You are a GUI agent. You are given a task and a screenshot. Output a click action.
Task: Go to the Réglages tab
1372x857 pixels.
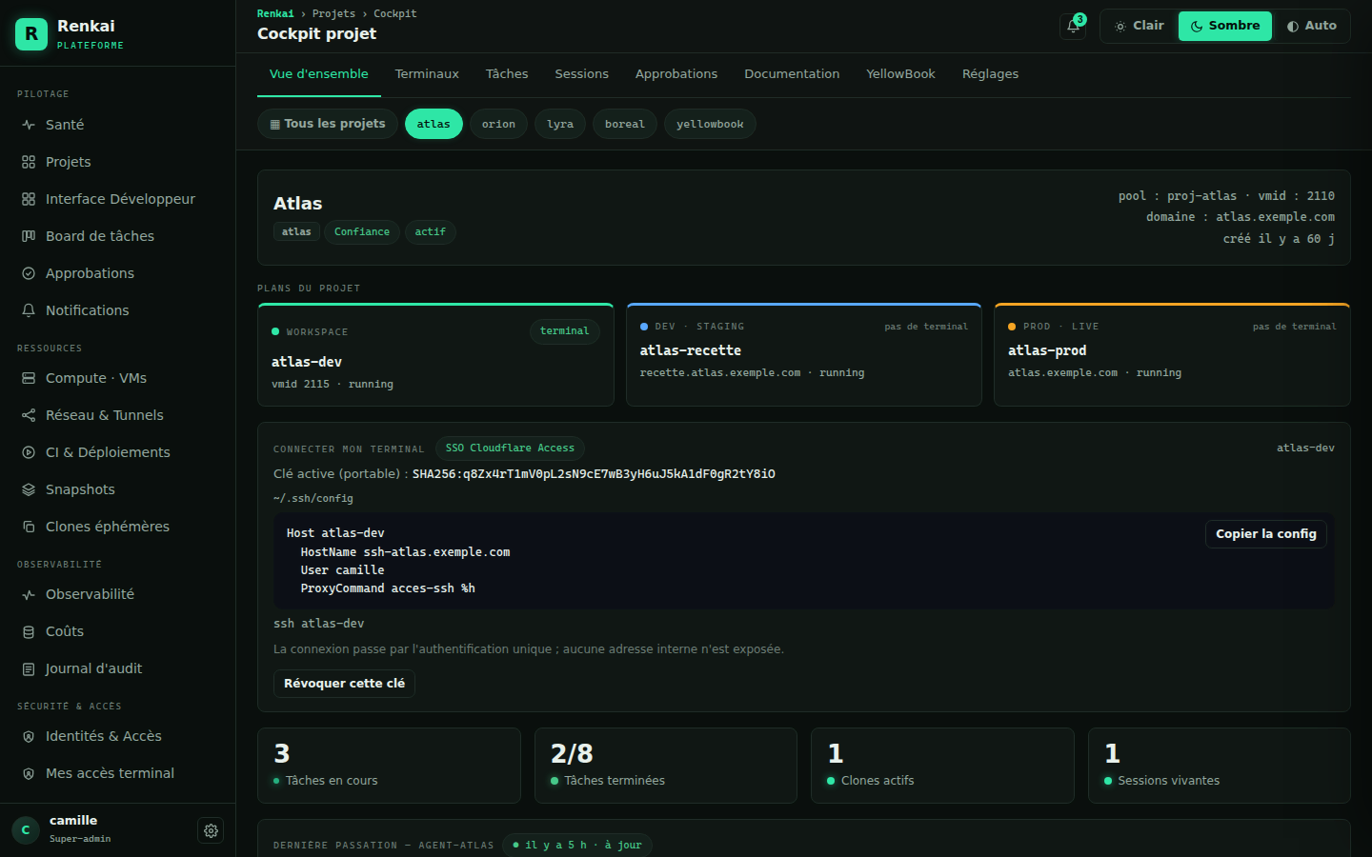[990, 74]
